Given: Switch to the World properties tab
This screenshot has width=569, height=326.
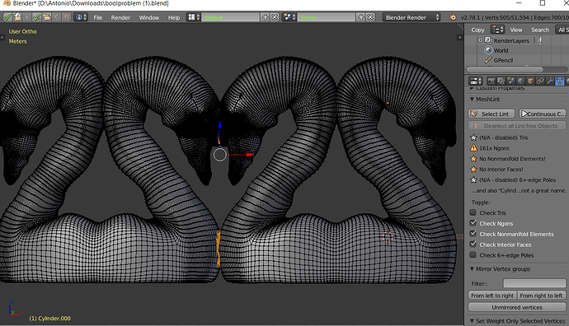Looking at the screenshot, I should 520,81.
